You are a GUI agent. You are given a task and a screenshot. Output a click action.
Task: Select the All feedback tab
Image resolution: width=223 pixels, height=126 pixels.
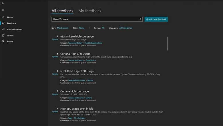click(x=62, y=11)
